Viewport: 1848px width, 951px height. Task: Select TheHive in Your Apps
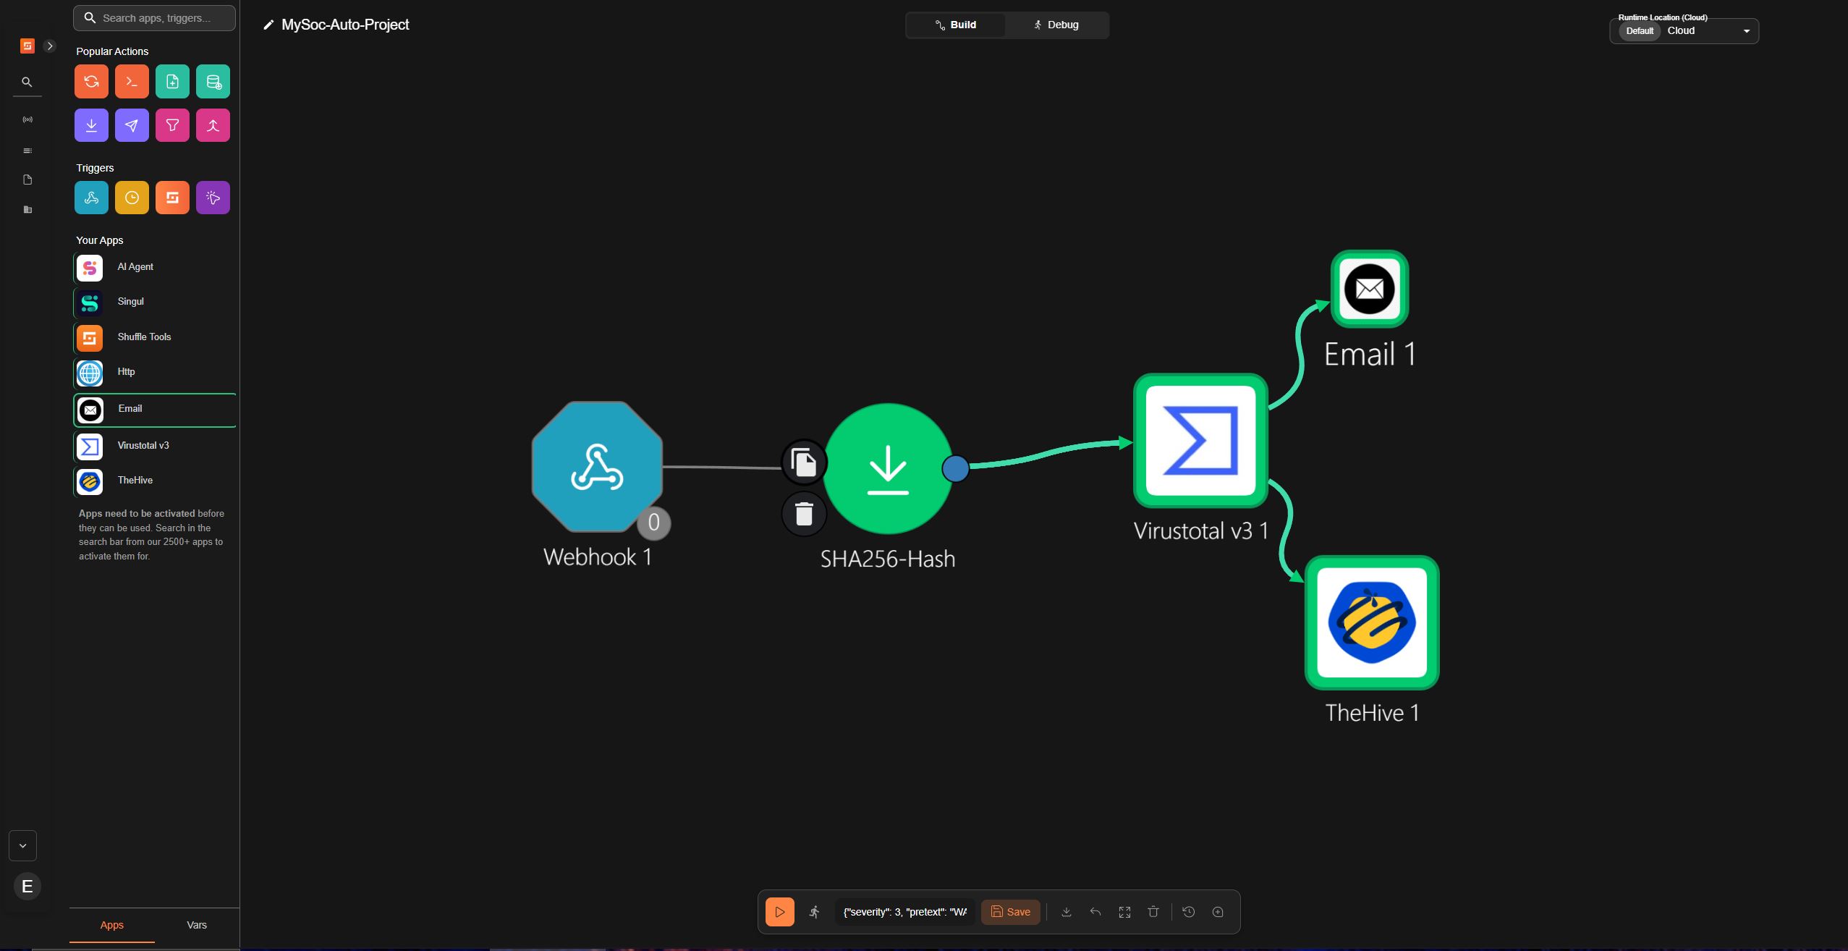pyautogui.click(x=155, y=481)
